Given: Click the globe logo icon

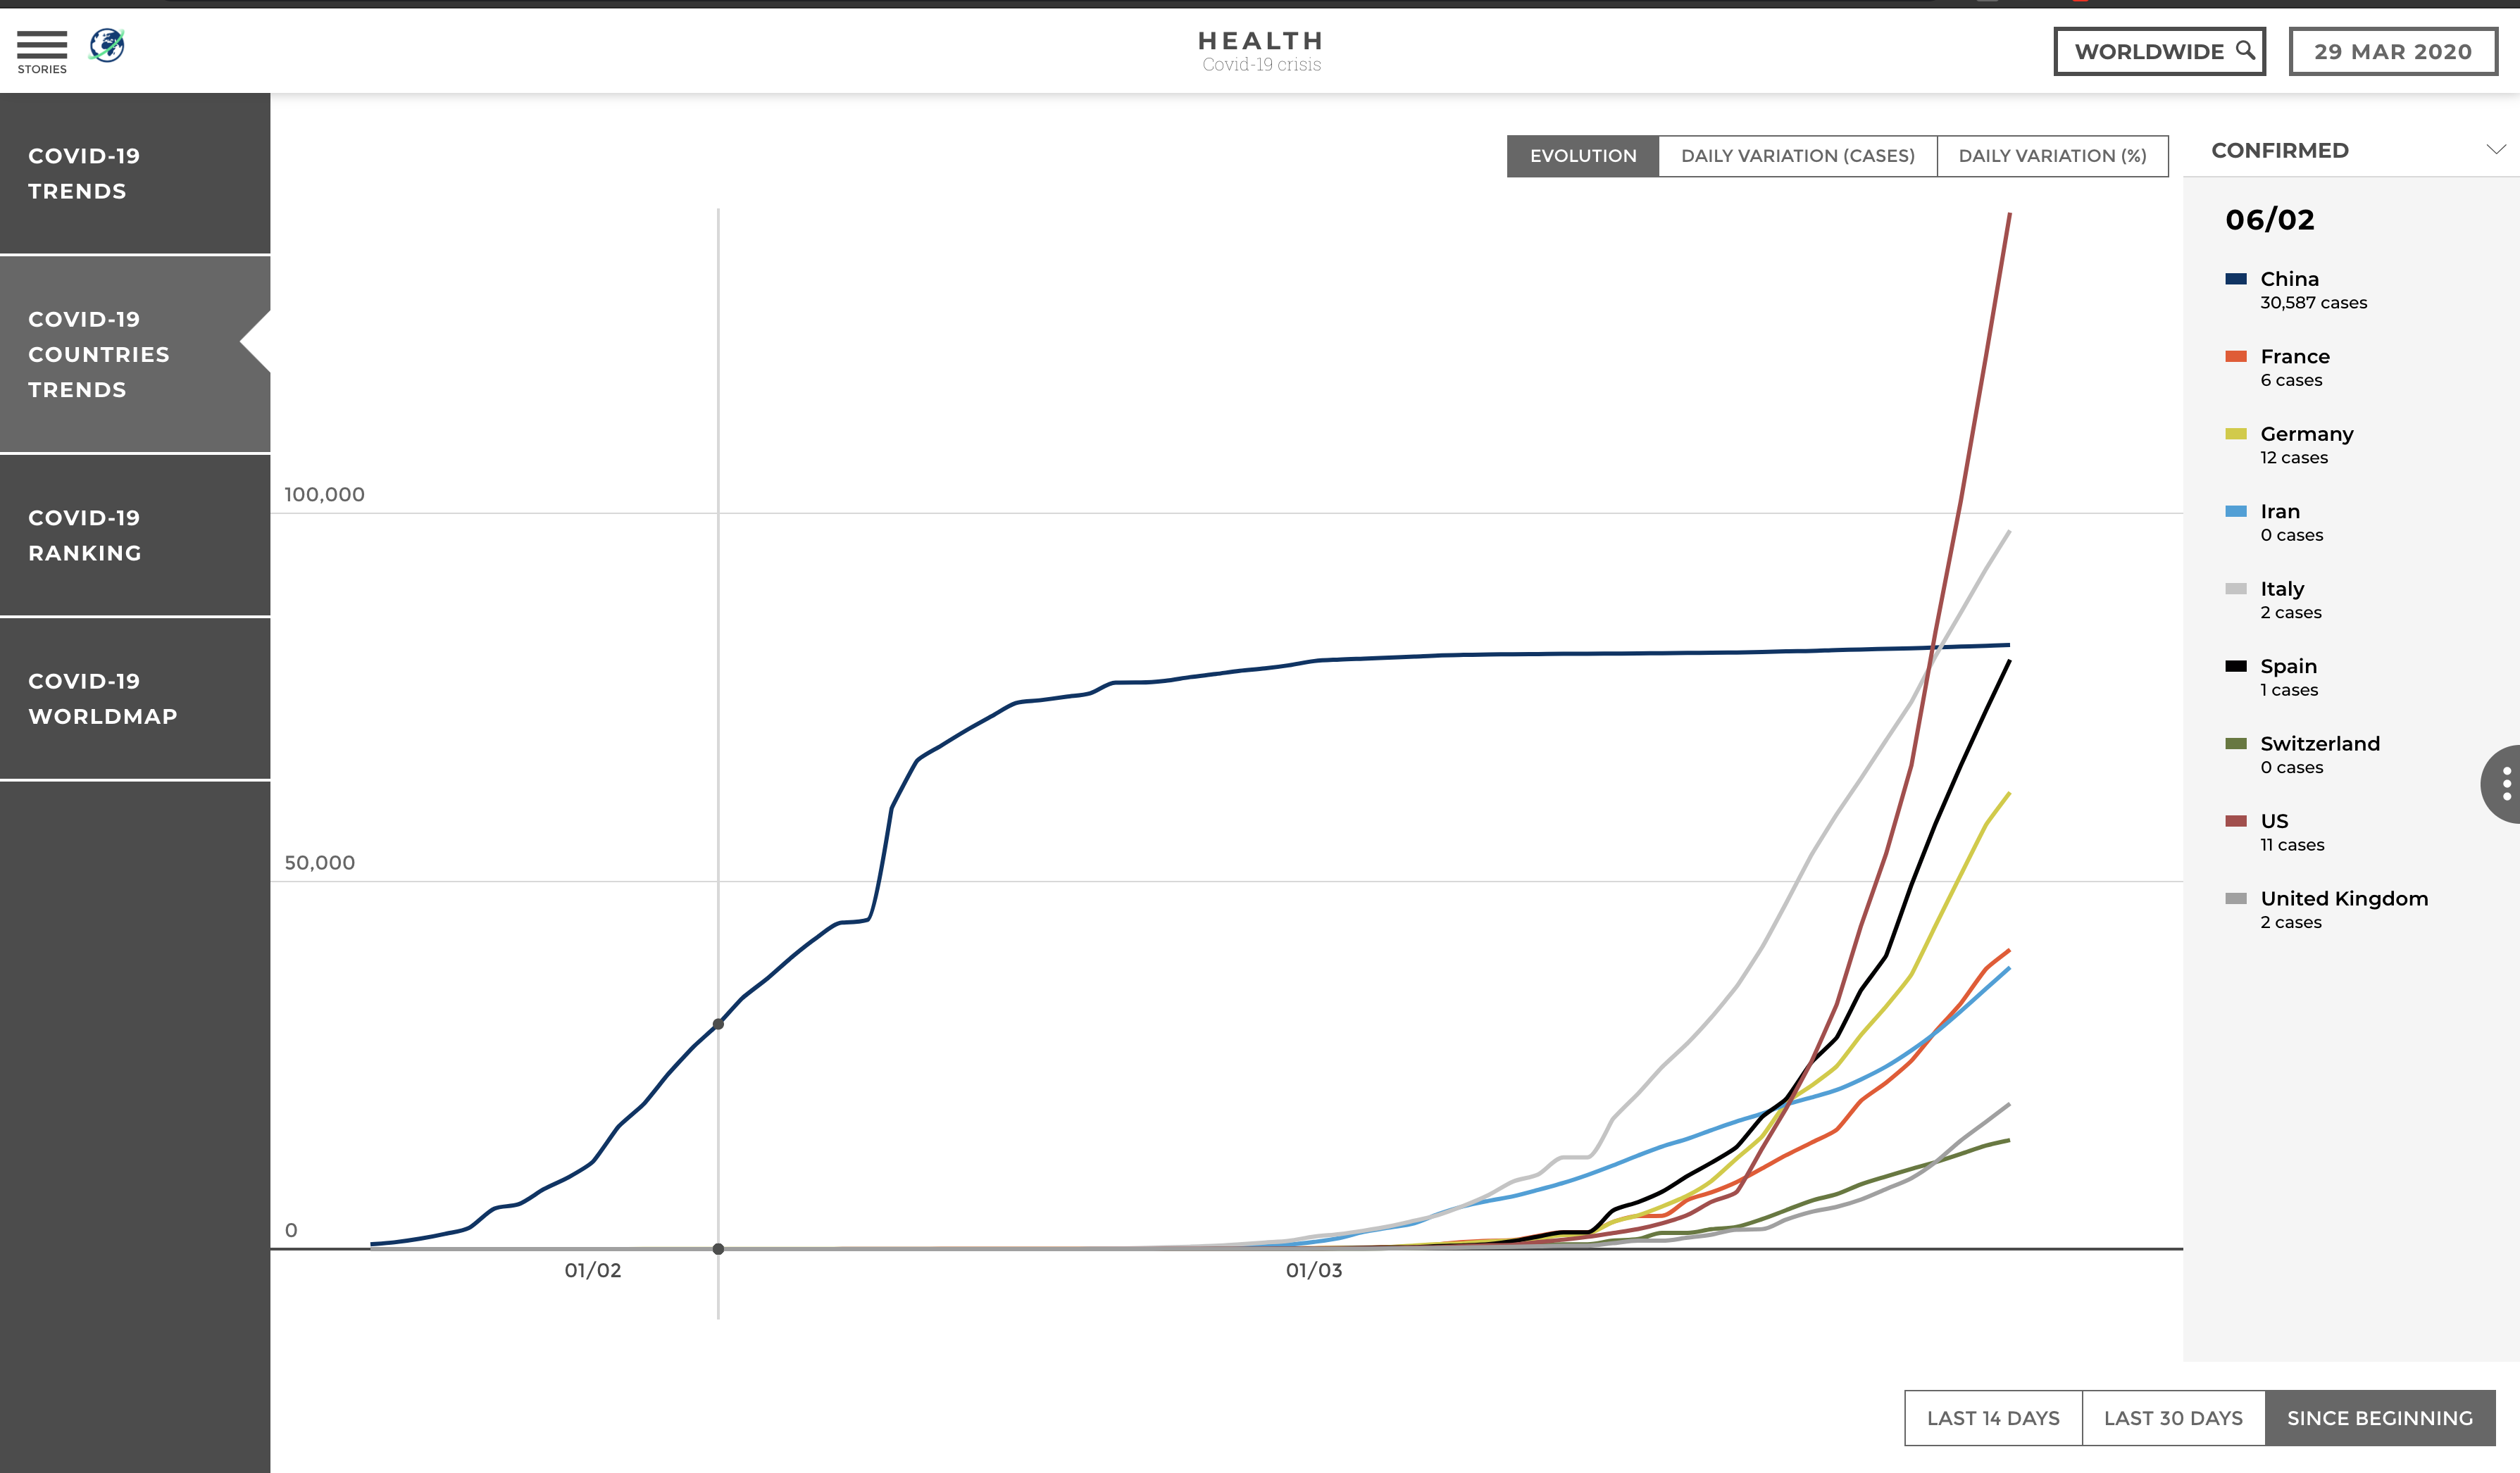Looking at the screenshot, I should (x=107, y=45).
